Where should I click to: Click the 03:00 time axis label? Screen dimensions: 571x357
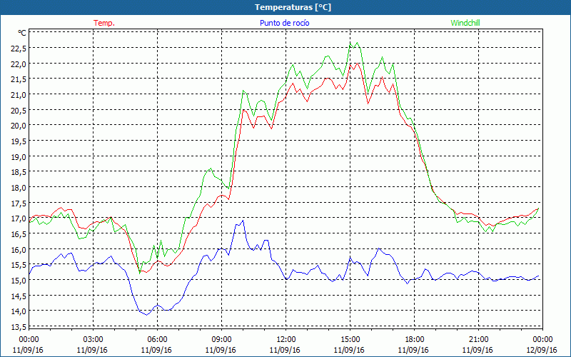click(94, 340)
